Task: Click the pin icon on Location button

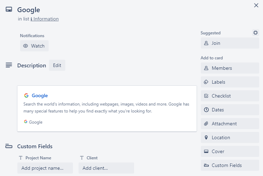Action: pos(206,137)
